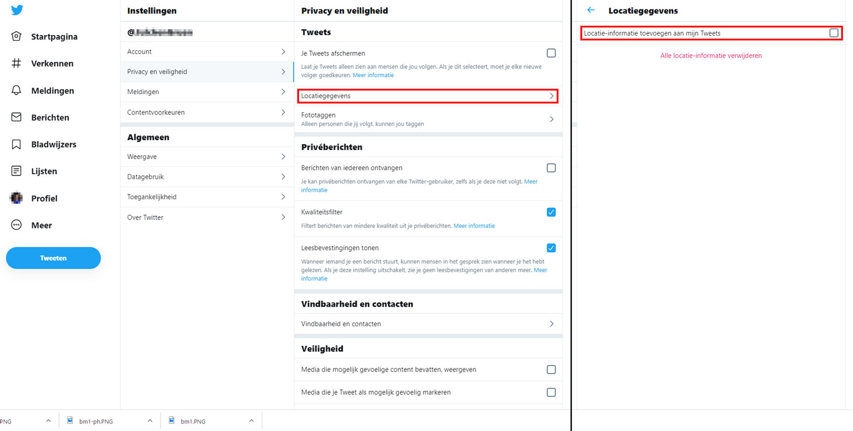Screen dimensions: 853x431
Task: Enable 'Je Tweets afschermen' checkbox
Action: 551,53
